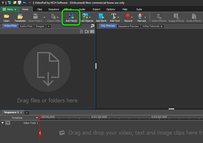Click the file drop area document icon

(48, 69)
